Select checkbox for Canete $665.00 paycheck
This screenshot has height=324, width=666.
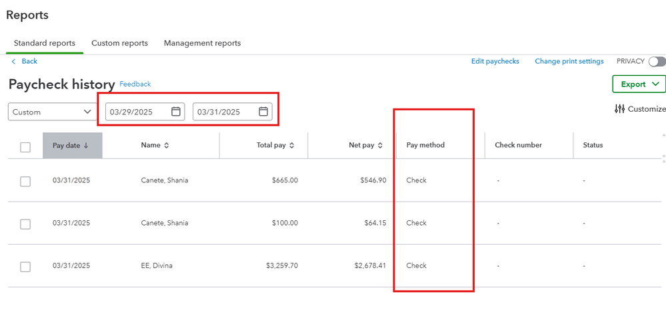click(x=25, y=181)
